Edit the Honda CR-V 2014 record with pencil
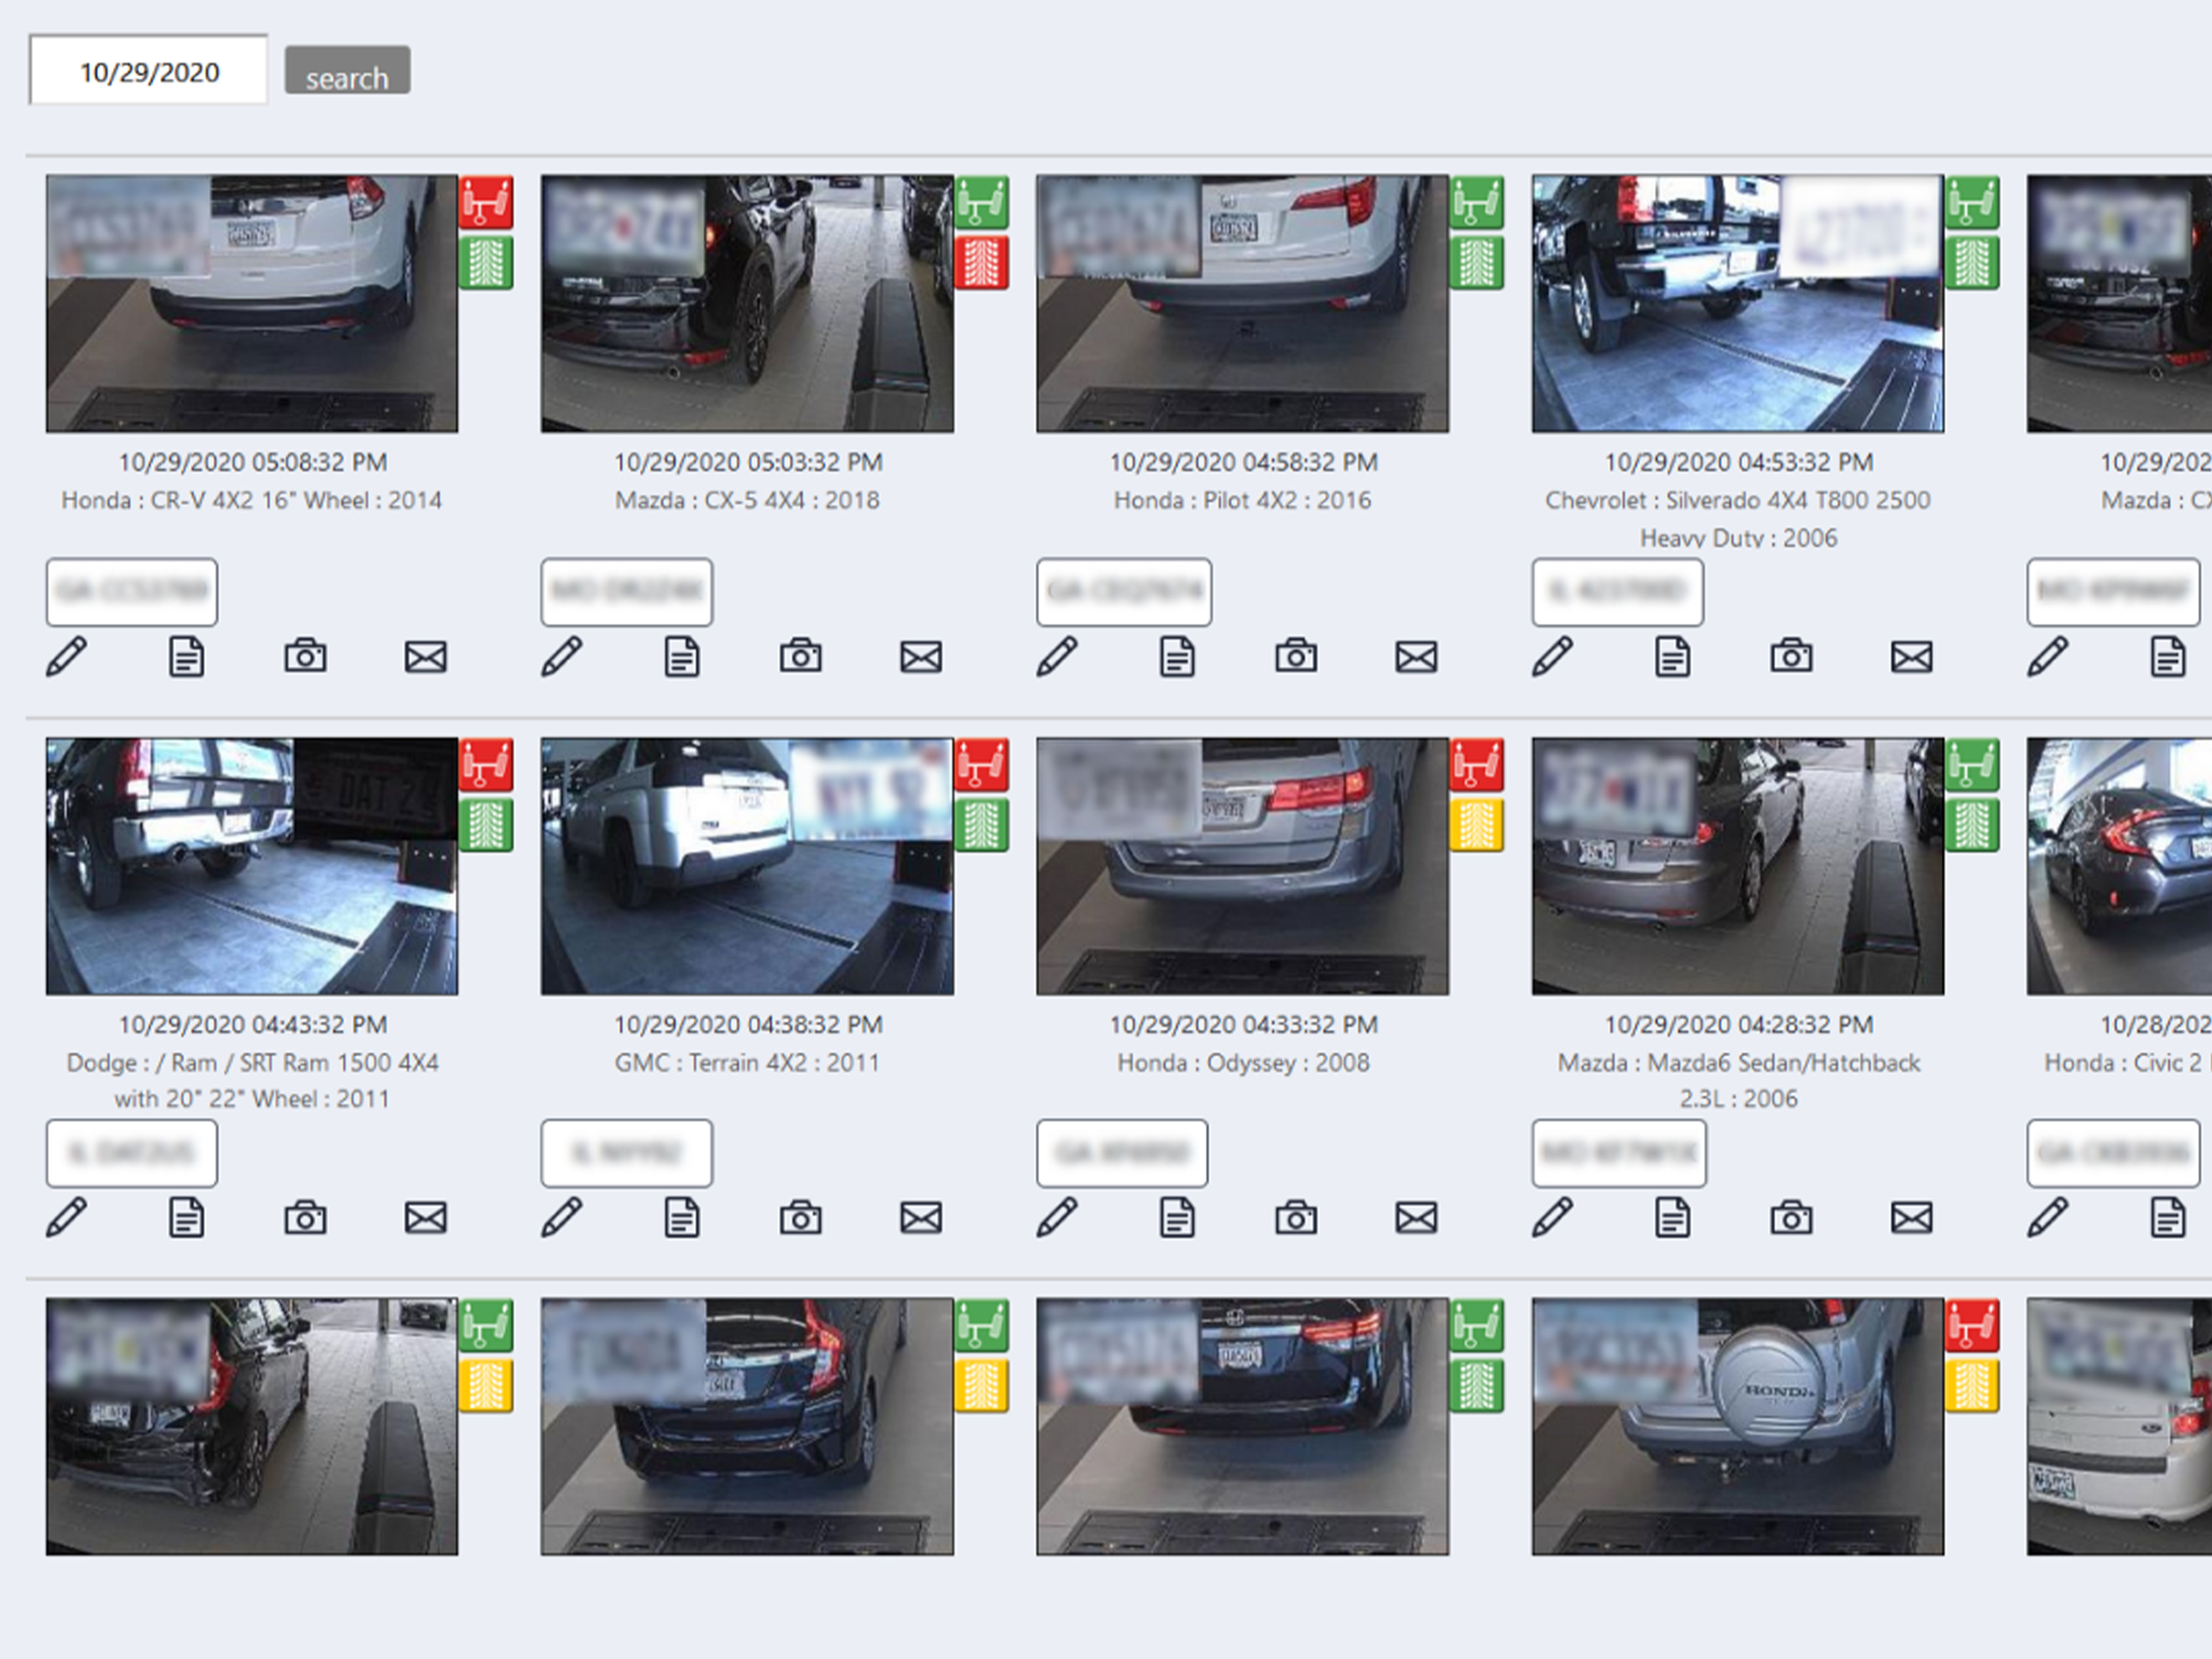2212x1659 pixels. tap(66, 657)
